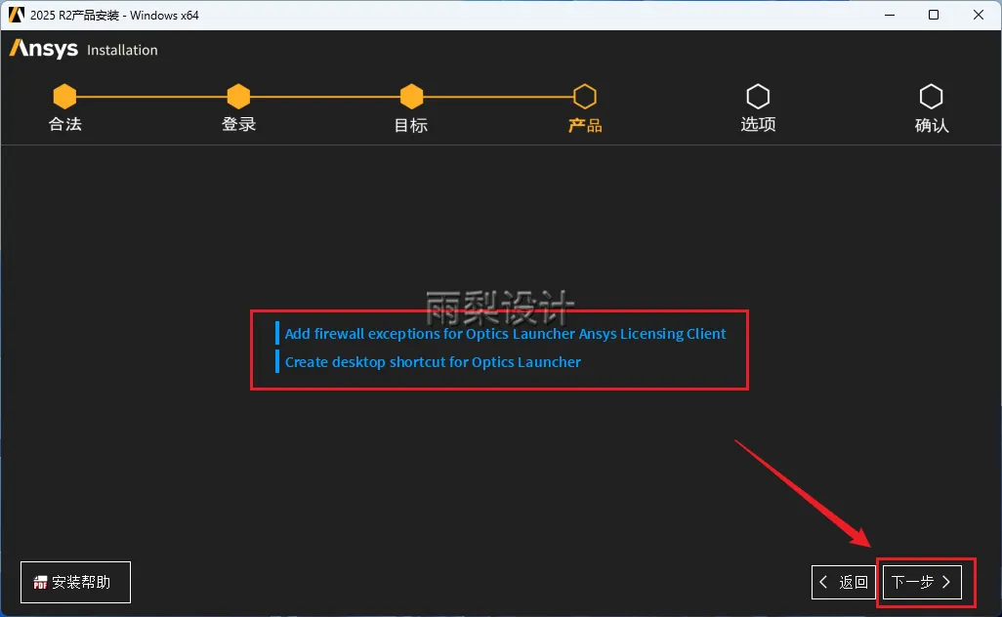This screenshot has width=1002, height=617.
Task: Select the 选项 step hexagon
Action: pyautogui.click(x=758, y=97)
